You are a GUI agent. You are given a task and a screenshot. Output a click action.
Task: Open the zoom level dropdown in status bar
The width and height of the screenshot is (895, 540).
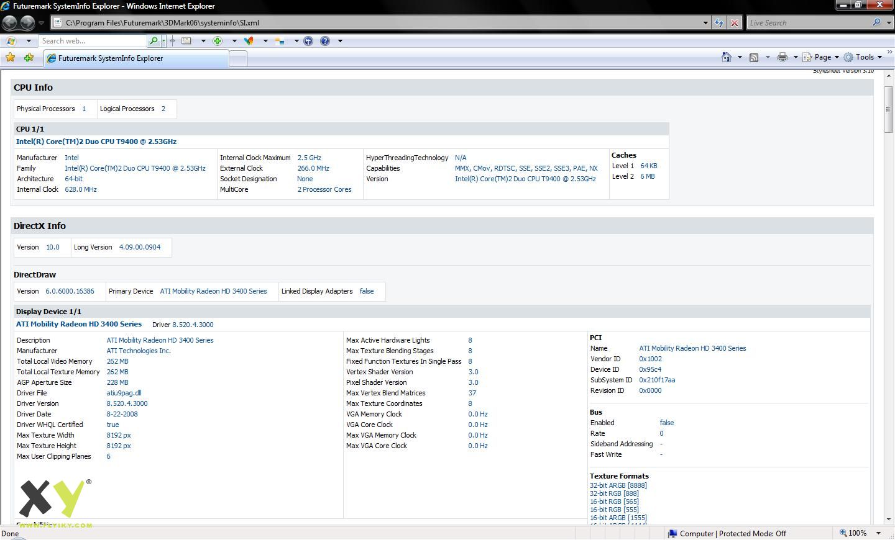pos(878,533)
